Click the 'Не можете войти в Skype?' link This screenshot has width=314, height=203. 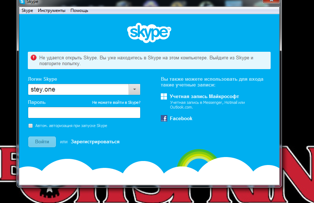[x=116, y=102]
